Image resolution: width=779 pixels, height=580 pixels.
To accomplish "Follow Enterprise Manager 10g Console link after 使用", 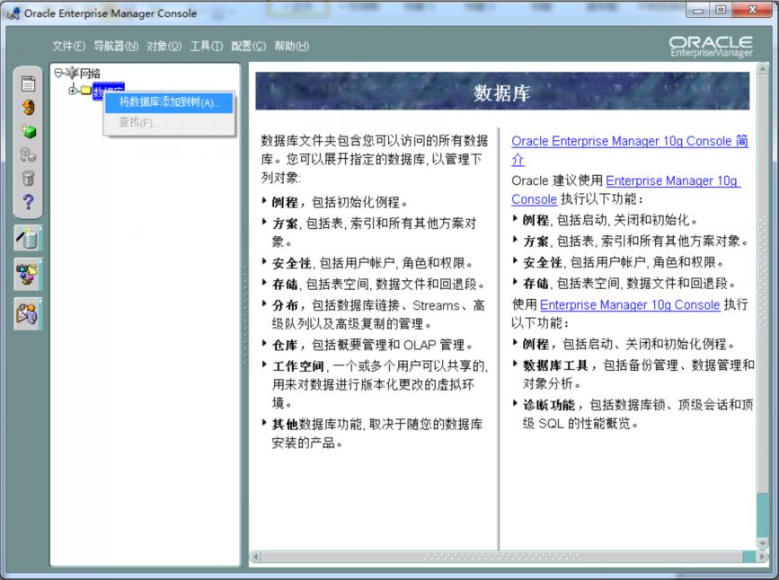I will click(630, 304).
